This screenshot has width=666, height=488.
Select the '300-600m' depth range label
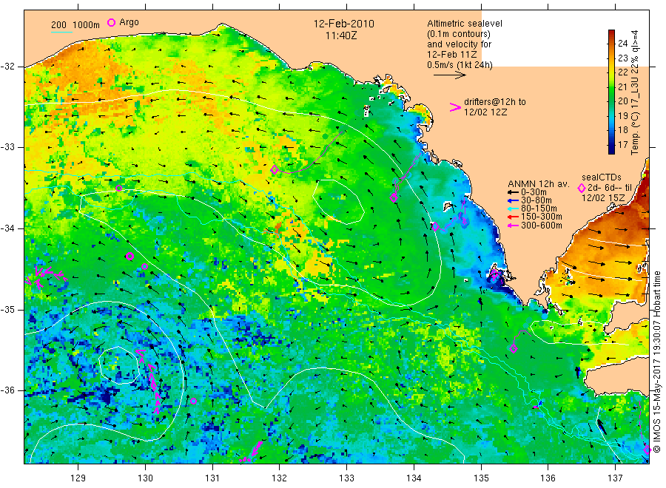pyautogui.click(x=542, y=226)
